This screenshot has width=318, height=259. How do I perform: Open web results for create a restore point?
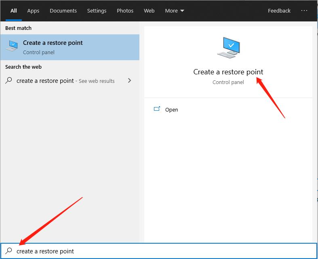70,81
